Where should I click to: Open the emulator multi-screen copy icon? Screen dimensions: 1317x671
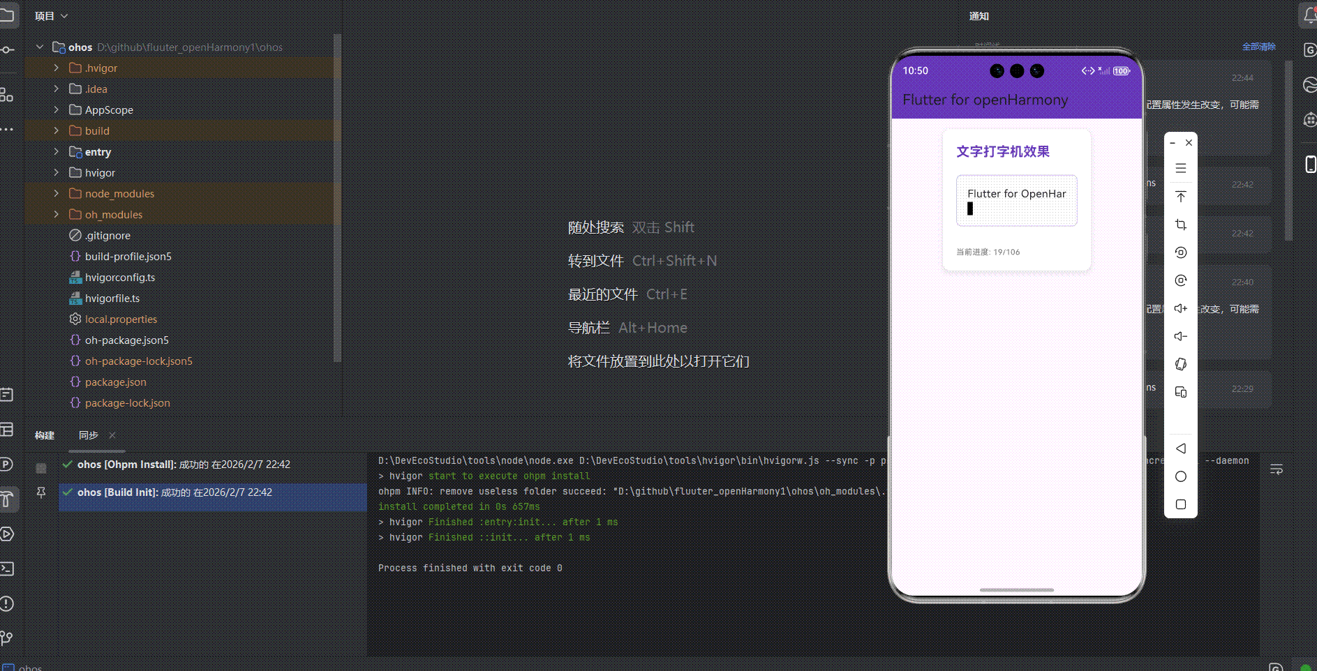(x=1180, y=392)
